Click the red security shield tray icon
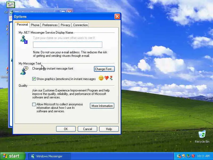This screenshot has height=160, width=213. 193,156
